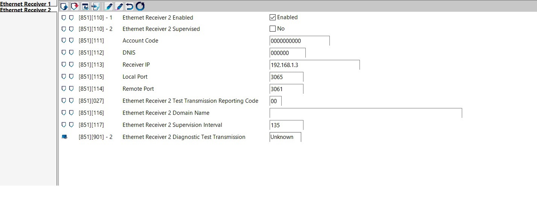This screenshot has height=204, width=537.
Task: Click the [851][027] option number
Action: 91,101
